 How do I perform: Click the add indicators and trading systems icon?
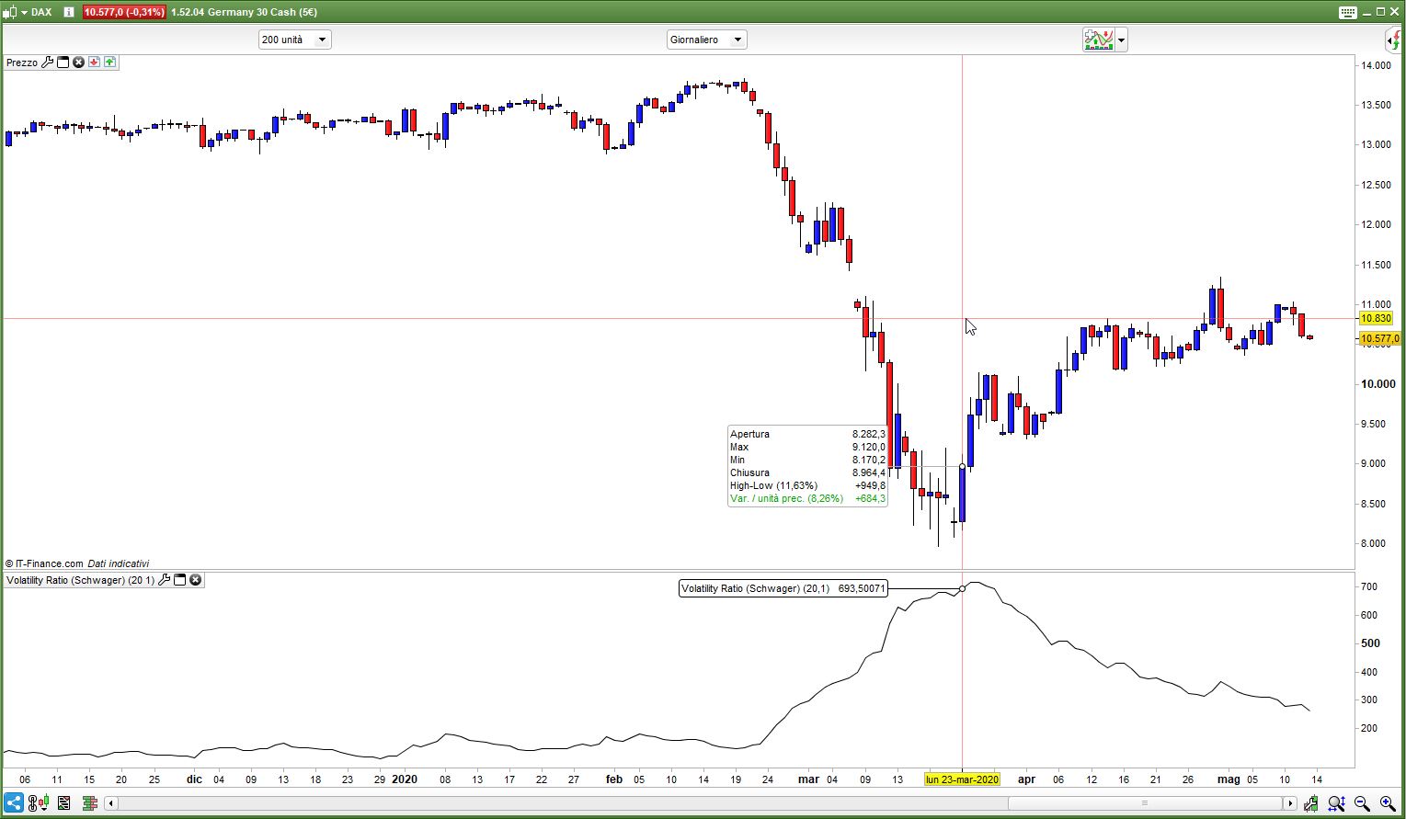[1099, 40]
